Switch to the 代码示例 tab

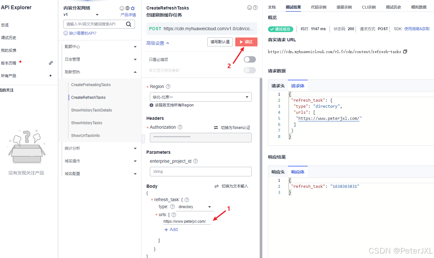pos(318,7)
